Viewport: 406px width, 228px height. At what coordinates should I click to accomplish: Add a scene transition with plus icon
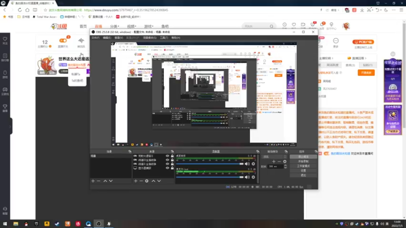pos(274,162)
